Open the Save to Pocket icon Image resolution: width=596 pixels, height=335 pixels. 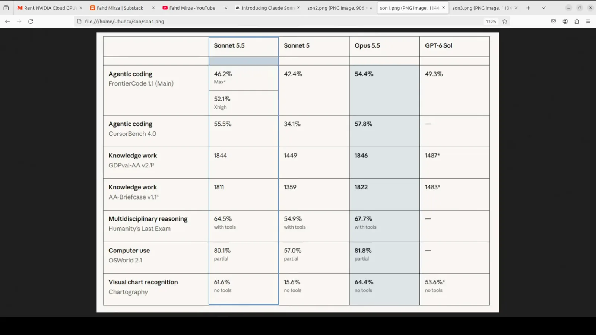(554, 22)
